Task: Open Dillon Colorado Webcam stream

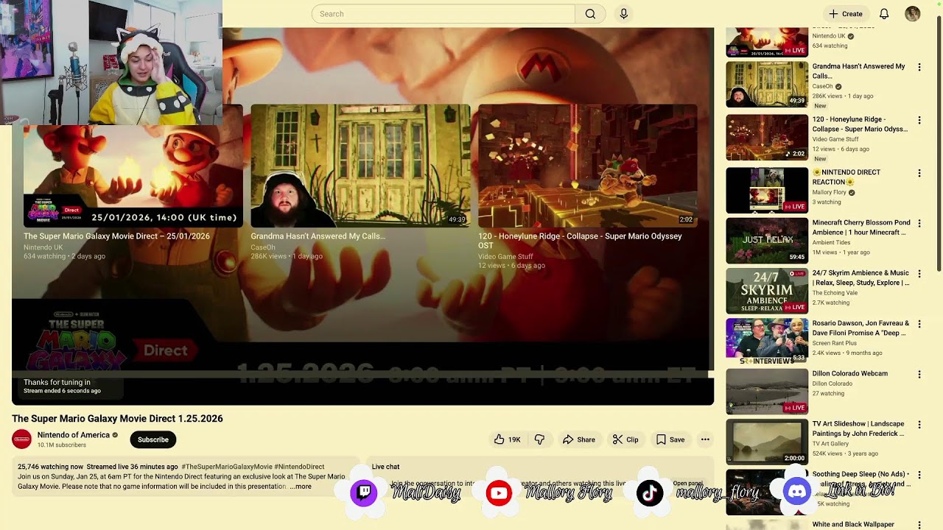Action: (x=849, y=373)
